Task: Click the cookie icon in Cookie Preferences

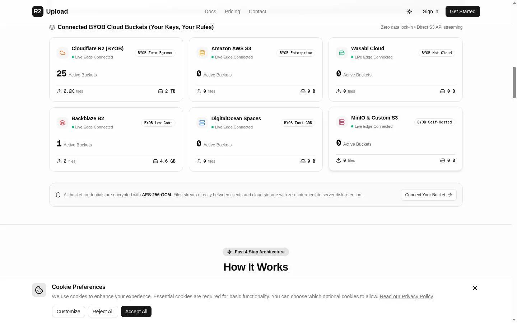Action: pos(39,290)
